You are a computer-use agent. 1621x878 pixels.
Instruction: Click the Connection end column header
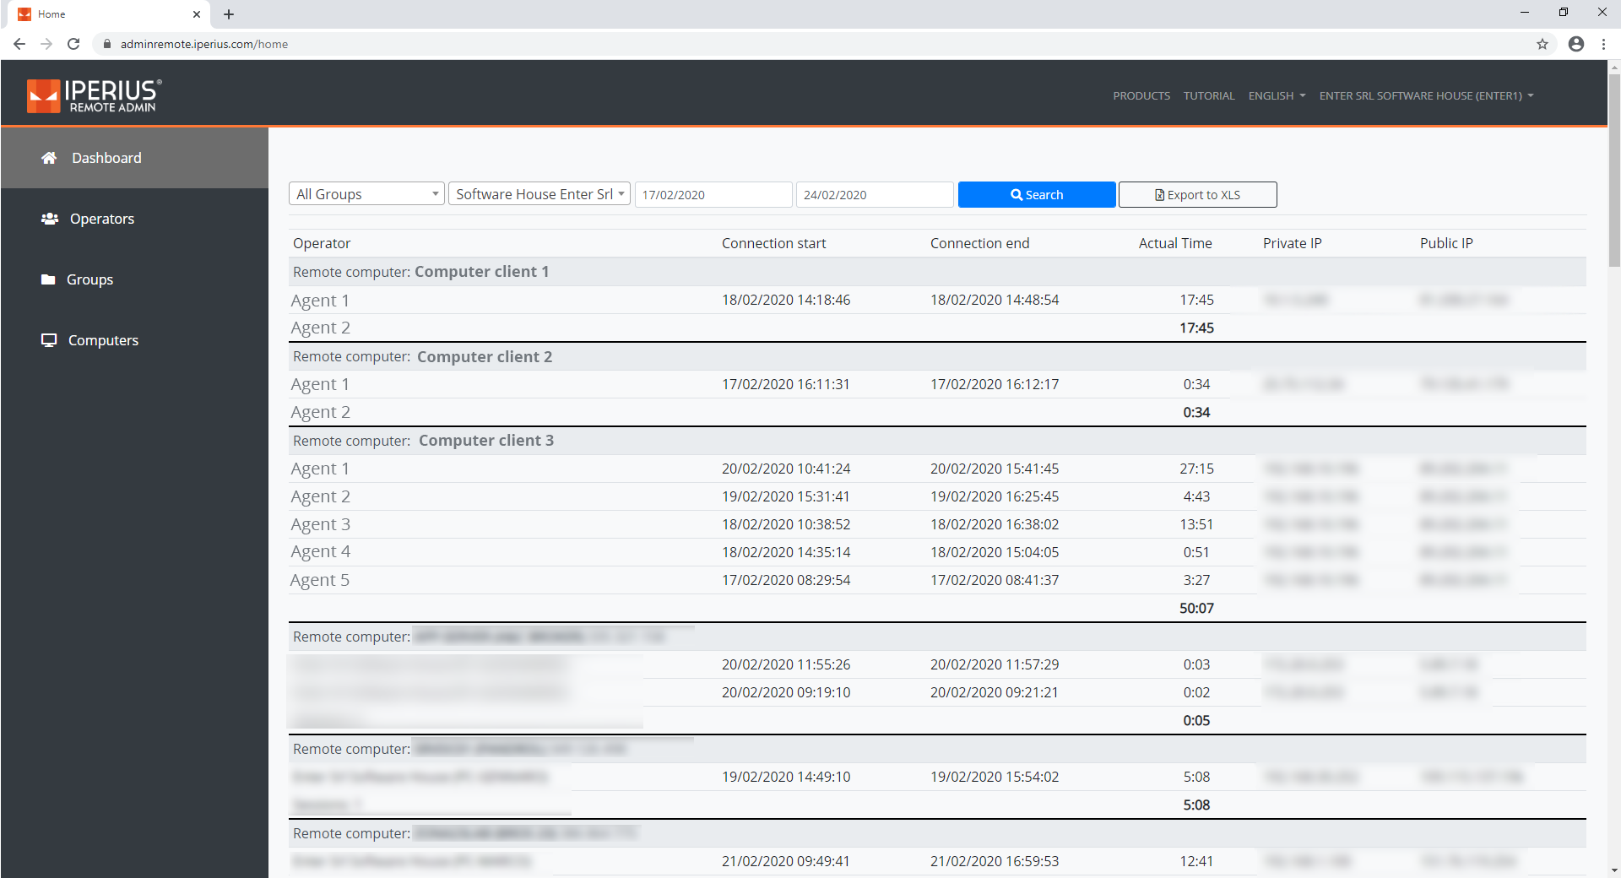(x=979, y=243)
